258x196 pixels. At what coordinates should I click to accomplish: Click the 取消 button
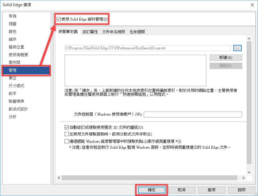tap(182, 190)
